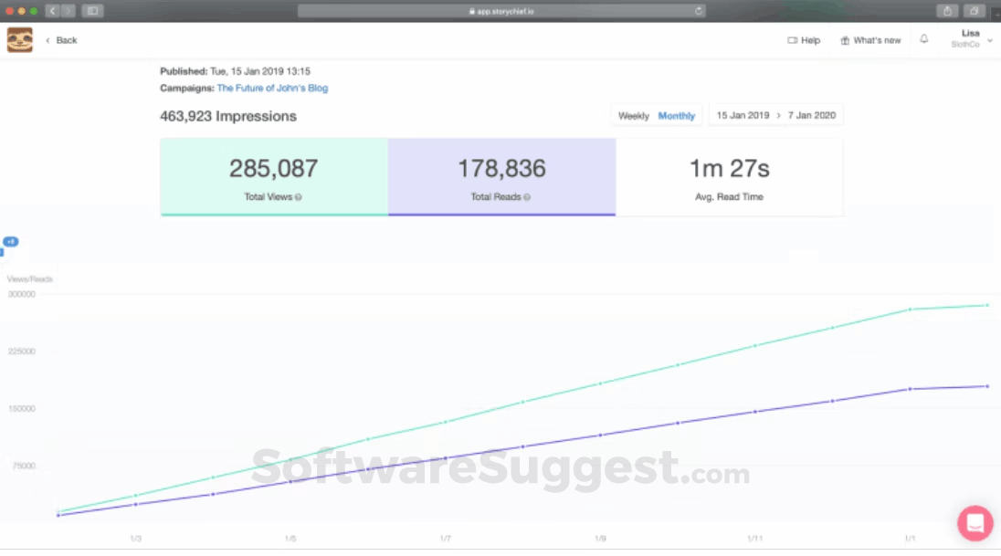
Task: Switch chart to Weekly view
Action: tap(633, 116)
